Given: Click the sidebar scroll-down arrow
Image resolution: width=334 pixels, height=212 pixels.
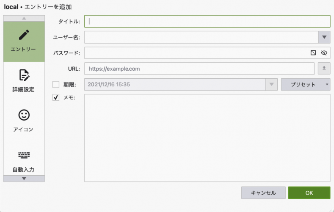Looking at the screenshot, I should [x=24, y=179].
